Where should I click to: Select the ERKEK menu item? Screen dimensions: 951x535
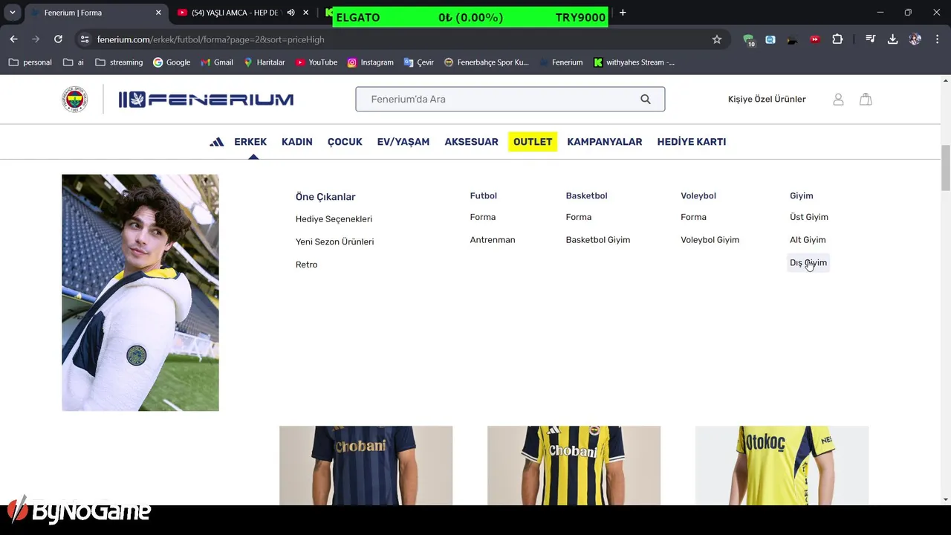250,142
